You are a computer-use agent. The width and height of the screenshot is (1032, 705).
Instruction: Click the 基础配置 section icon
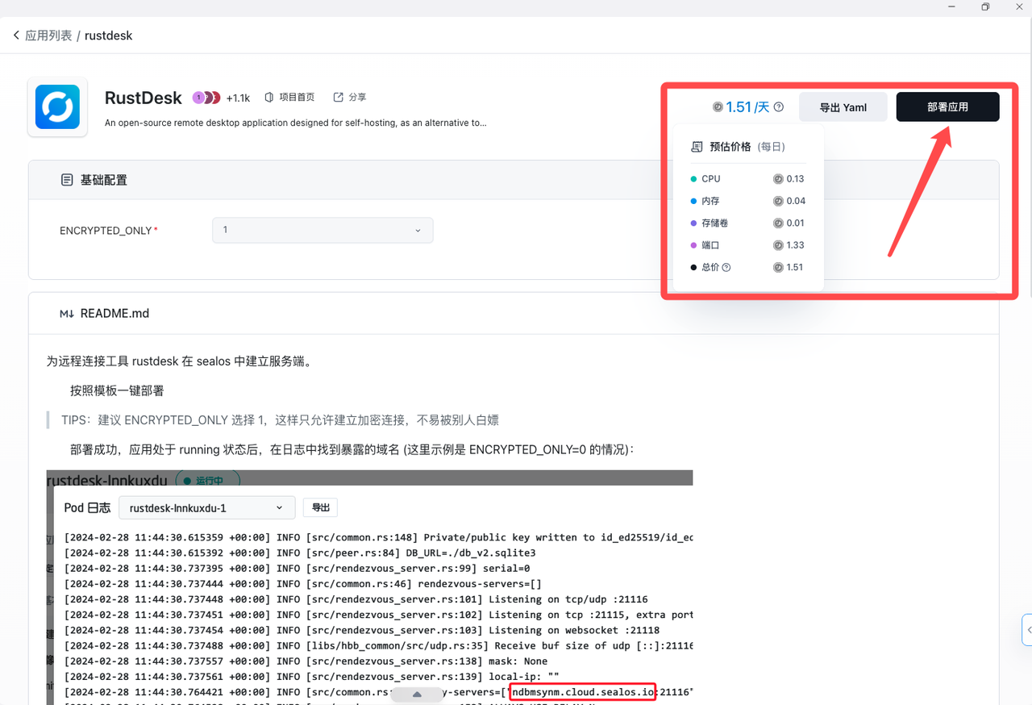[67, 180]
